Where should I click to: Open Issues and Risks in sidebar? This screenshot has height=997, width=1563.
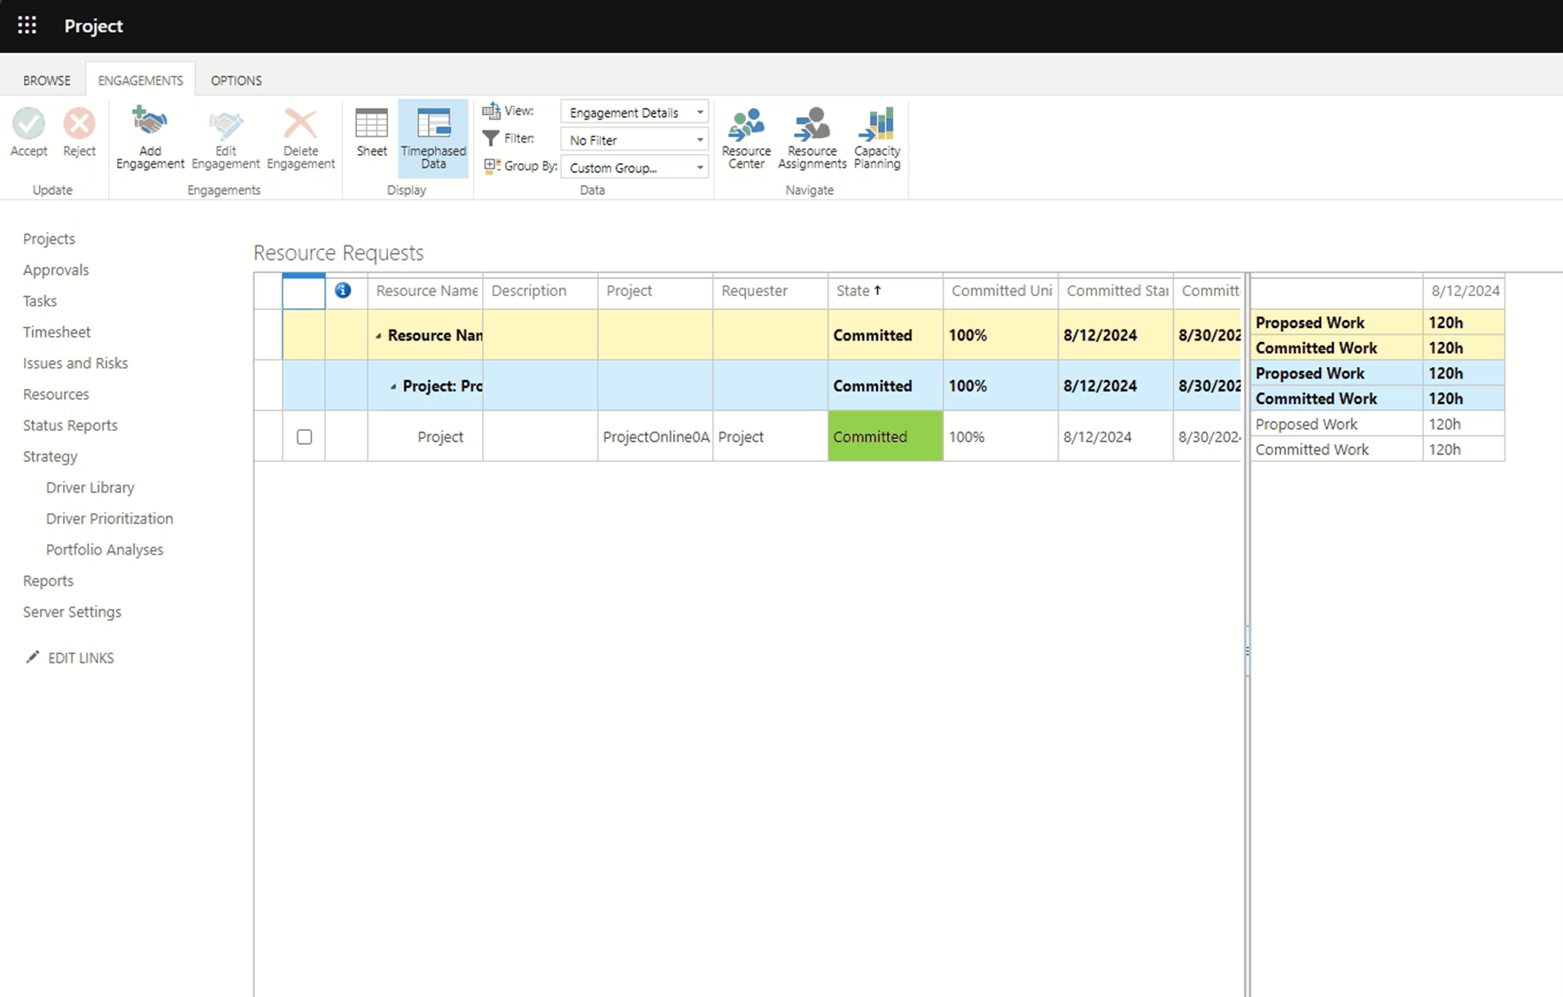pyautogui.click(x=75, y=362)
